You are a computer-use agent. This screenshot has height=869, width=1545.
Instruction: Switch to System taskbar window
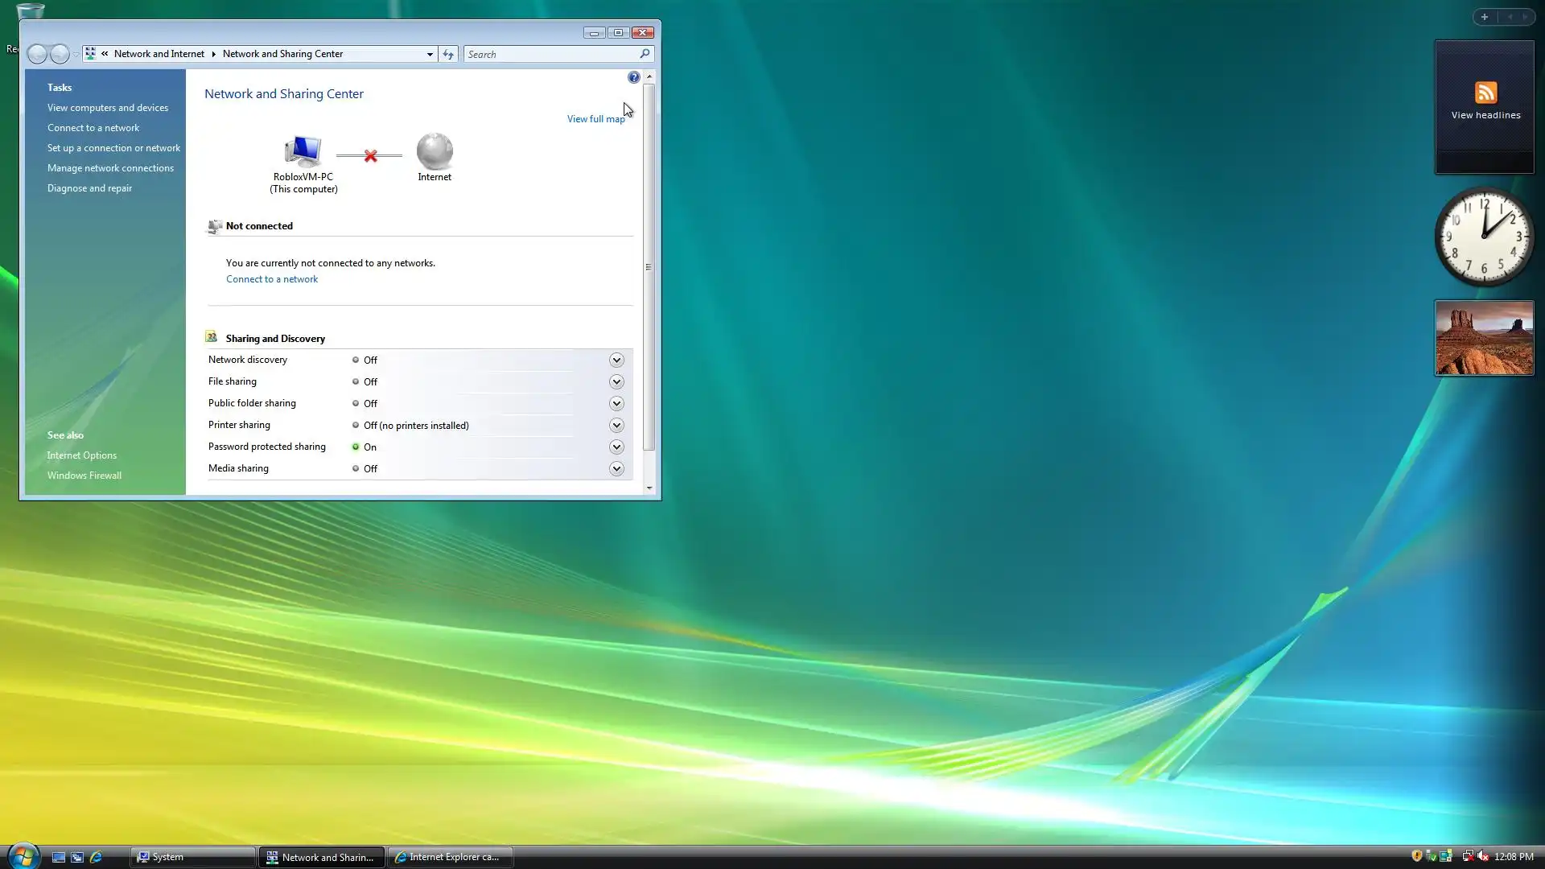pyautogui.click(x=193, y=857)
